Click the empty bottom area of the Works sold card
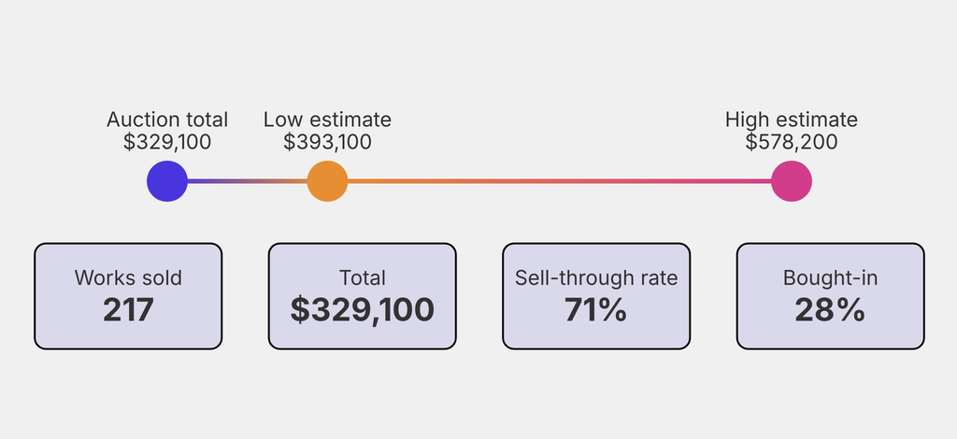The image size is (957, 439). point(128,337)
